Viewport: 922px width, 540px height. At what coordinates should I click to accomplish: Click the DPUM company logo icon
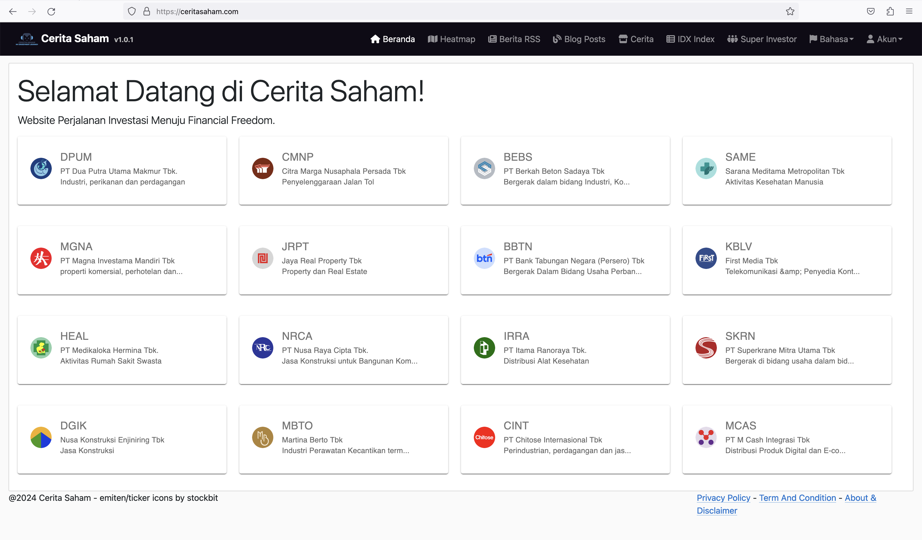(41, 168)
